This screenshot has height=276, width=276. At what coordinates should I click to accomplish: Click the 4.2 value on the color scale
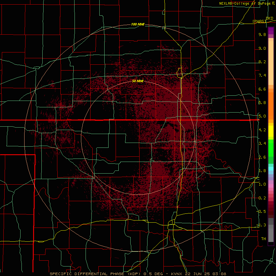click(262, 130)
